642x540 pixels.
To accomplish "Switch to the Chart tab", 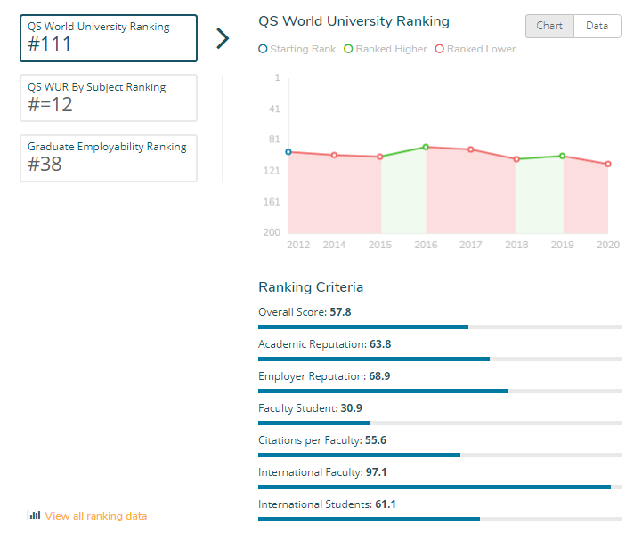I will (549, 26).
